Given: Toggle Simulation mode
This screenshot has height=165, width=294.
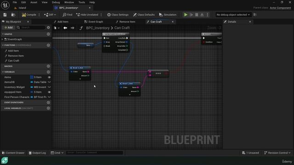Looking at the screenshot, I should 168,15.
